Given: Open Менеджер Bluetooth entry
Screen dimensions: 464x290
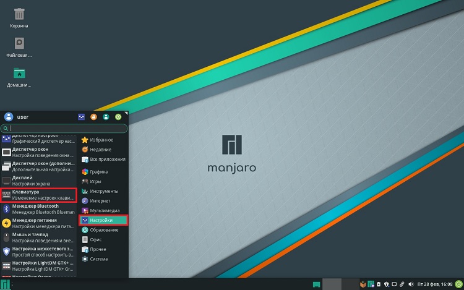Looking at the screenshot, I should click(38, 209).
